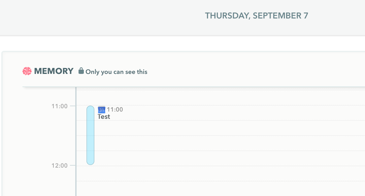Viewport: 365px width, 196px height.
Task: Click the 11:00 event time label
Action: [115, 110]
